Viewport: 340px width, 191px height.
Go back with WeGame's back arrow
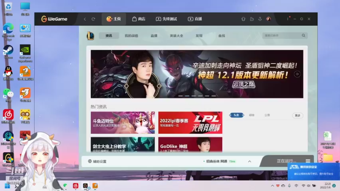[x=85, y=19]
